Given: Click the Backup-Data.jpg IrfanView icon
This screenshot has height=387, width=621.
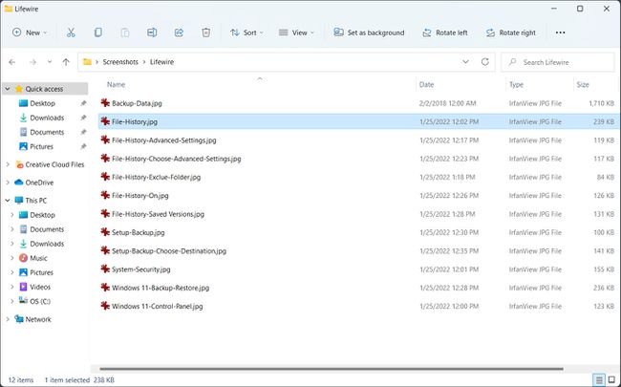Looking at the screenshot, I should pos(105,103).
